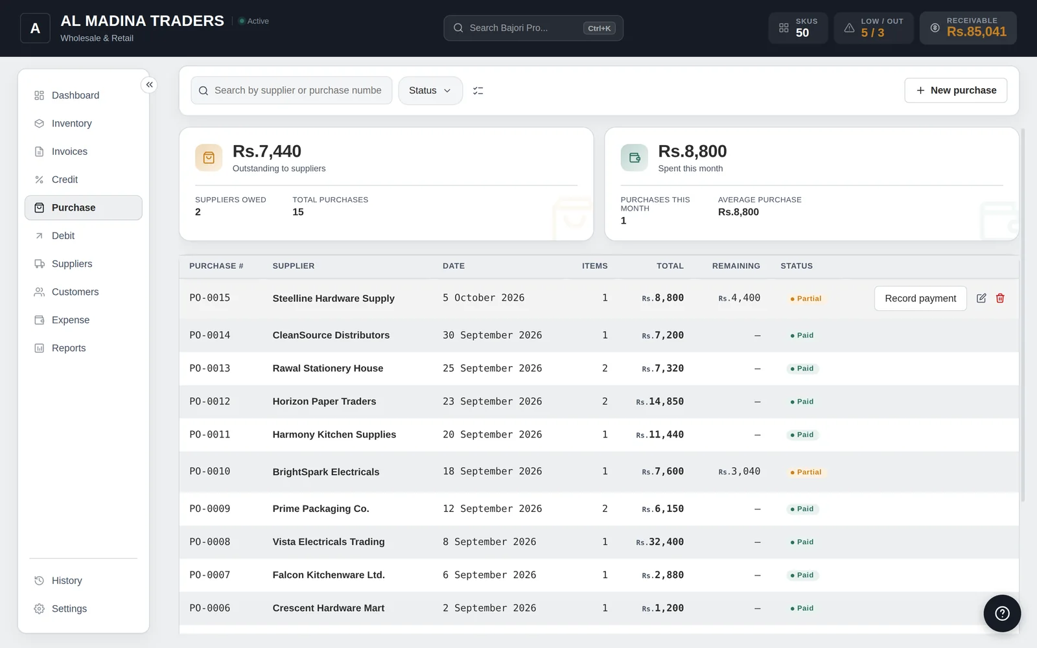Viewport: 1037px width, 648px height.
Task: Navigate to Expense page
Action: coord(84,320)
